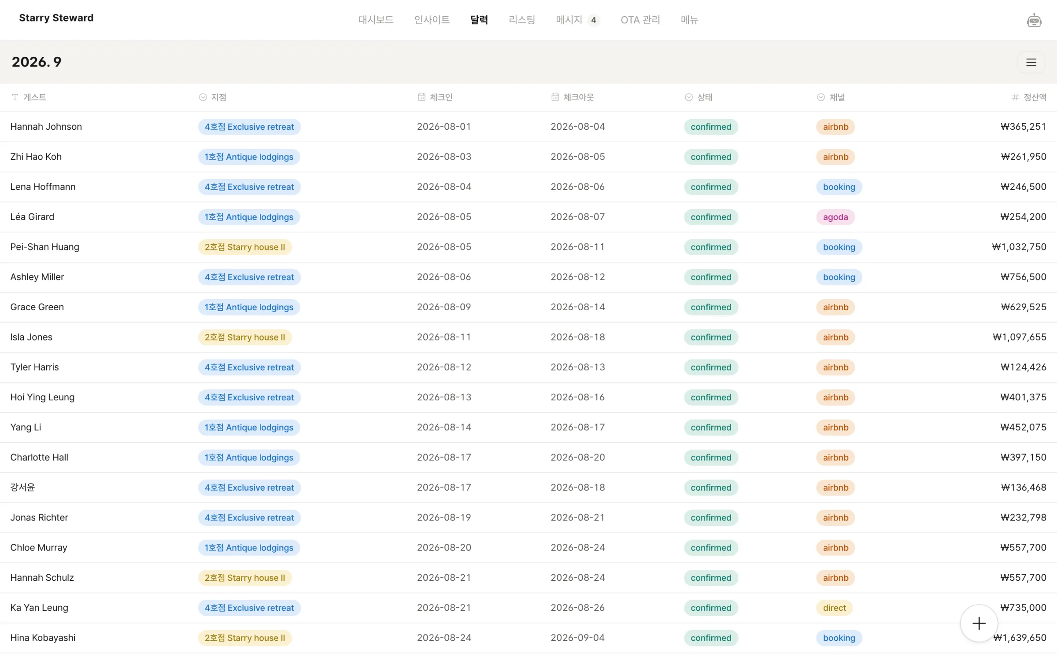Viewport: 1057px width, 660px height.
Task: Click Ka Yan Leung's direct channel tag
Action: pyautogui.click(x=834, y=608)
